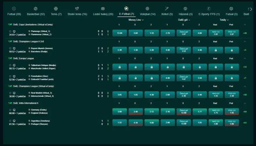This screenshot has width=256, height=146.
Task: Bet on Flamengo win at 13.00
Action: [x=120, y=33]
